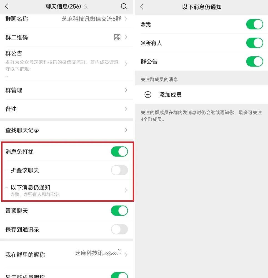The height and width of the screenshot is (278, 268).
Task: Go back from 以下消息仍通知 screen
Action: [142, 7]
